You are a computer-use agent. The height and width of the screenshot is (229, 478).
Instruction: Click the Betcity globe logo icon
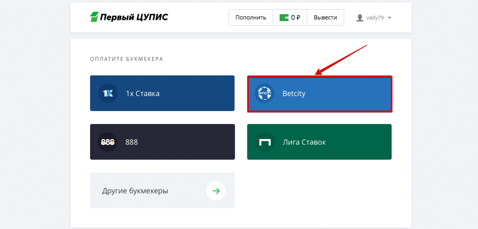[264, 93]
